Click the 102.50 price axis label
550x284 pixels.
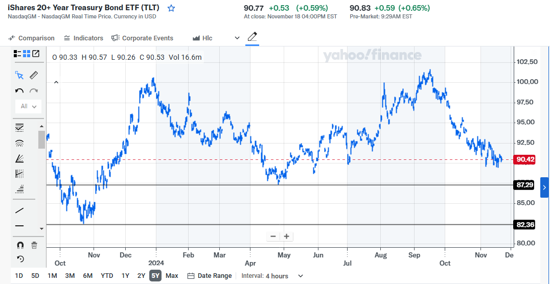point(526,62)
